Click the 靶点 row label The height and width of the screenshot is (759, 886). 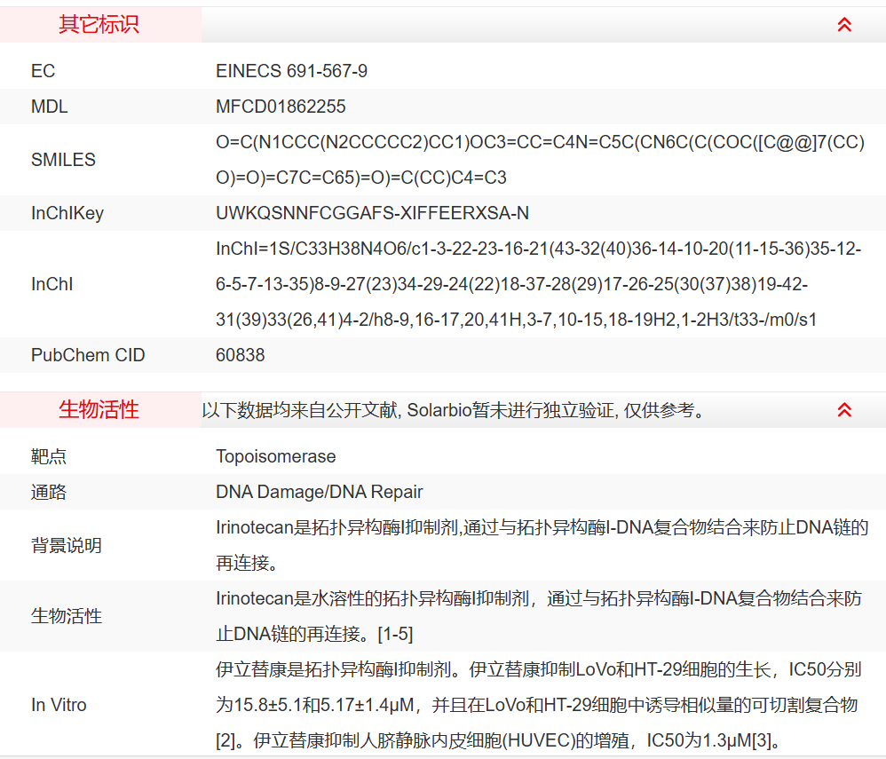click(x=49, y=456)
